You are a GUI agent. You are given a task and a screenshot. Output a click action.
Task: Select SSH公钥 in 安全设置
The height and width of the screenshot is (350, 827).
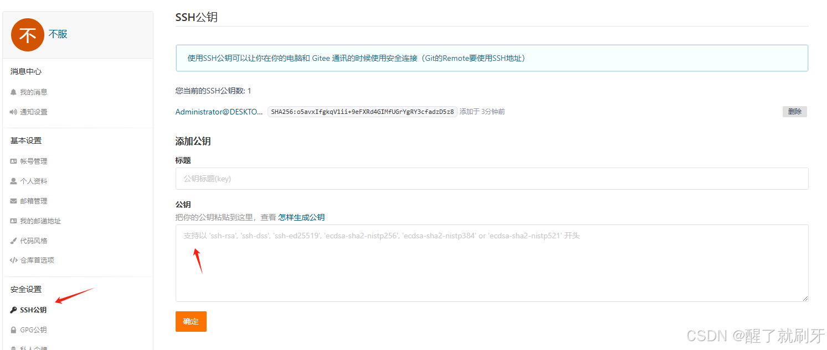(33, 310)
